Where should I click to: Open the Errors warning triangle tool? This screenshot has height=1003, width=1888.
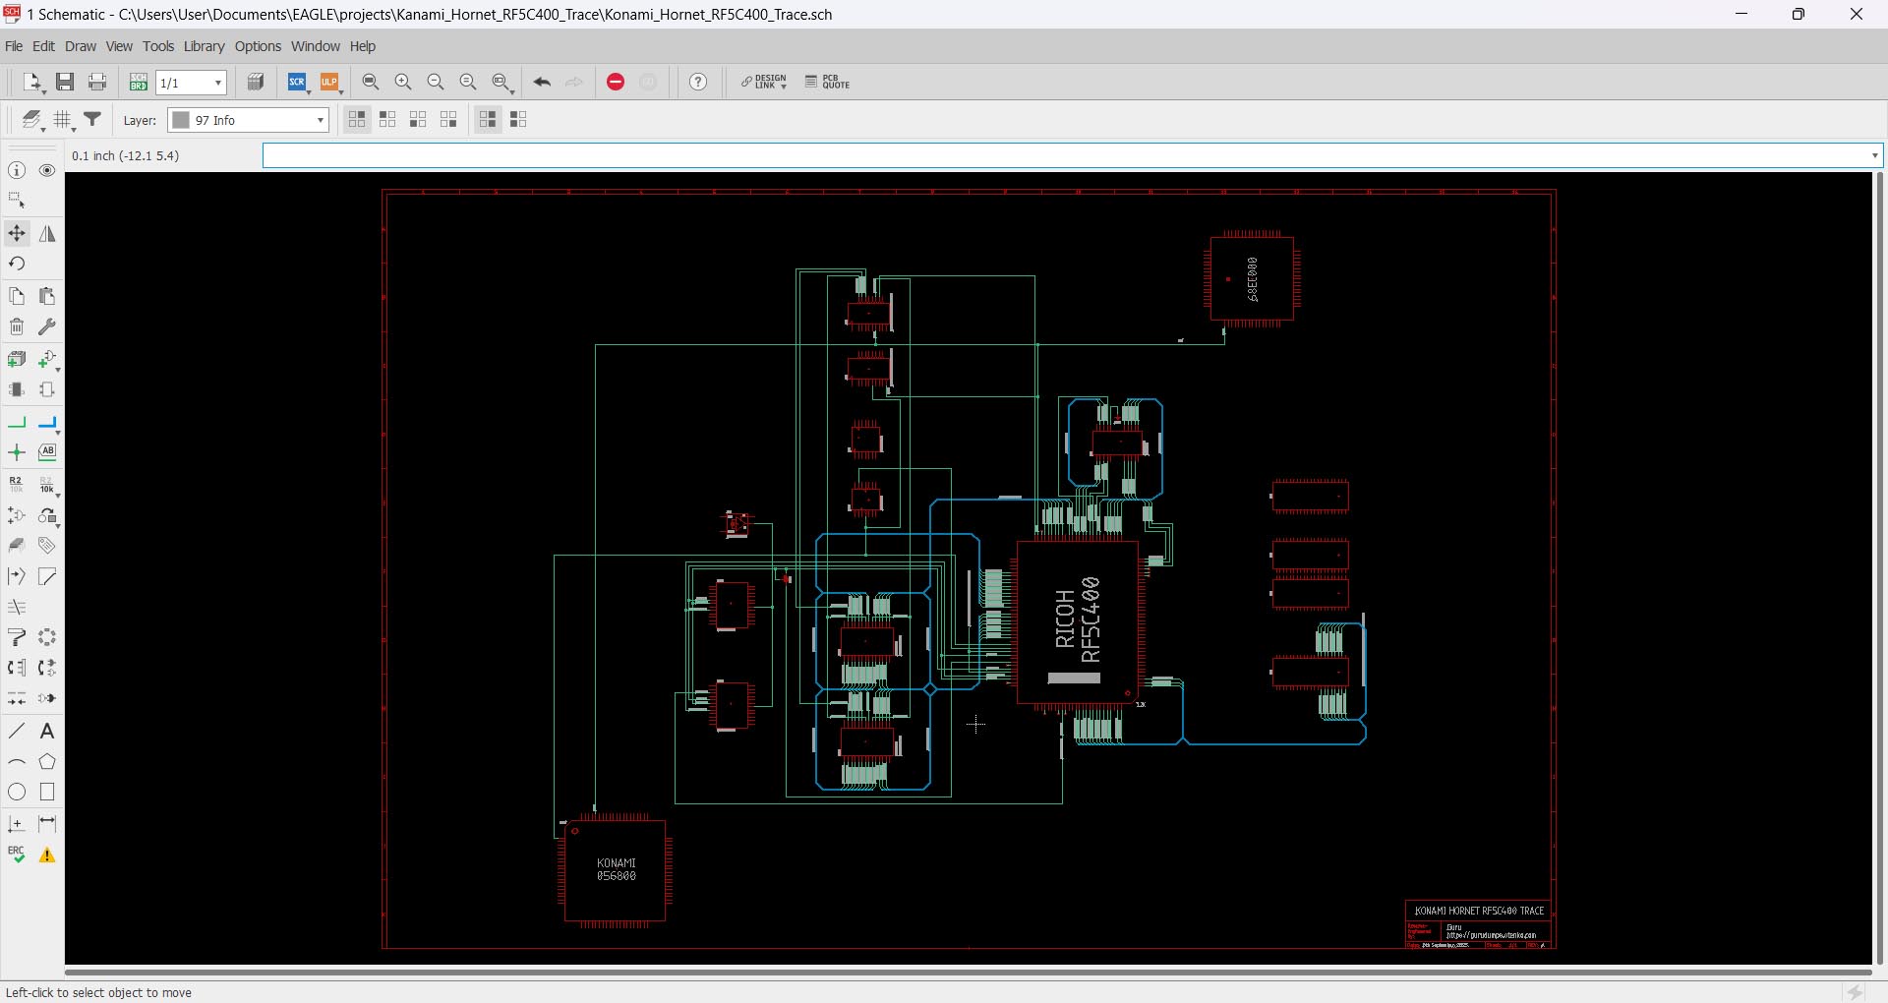[47, 855]
